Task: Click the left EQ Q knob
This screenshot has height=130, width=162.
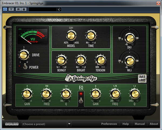Action: 66,94
